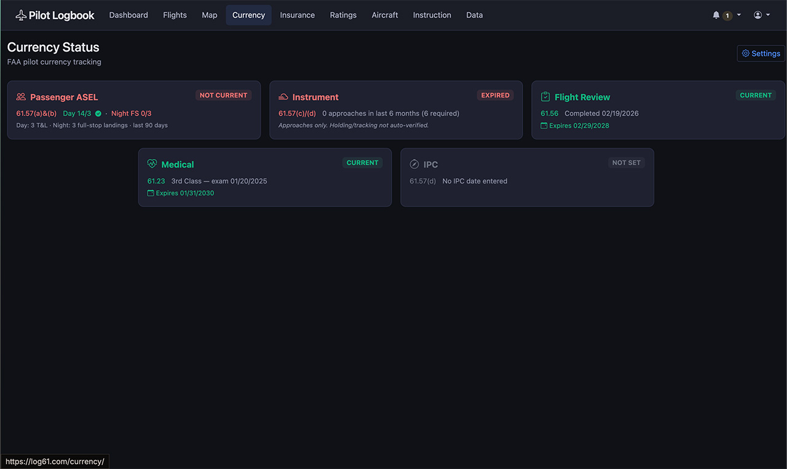
Task: Click the airplane logo icon
Action: 21,15
